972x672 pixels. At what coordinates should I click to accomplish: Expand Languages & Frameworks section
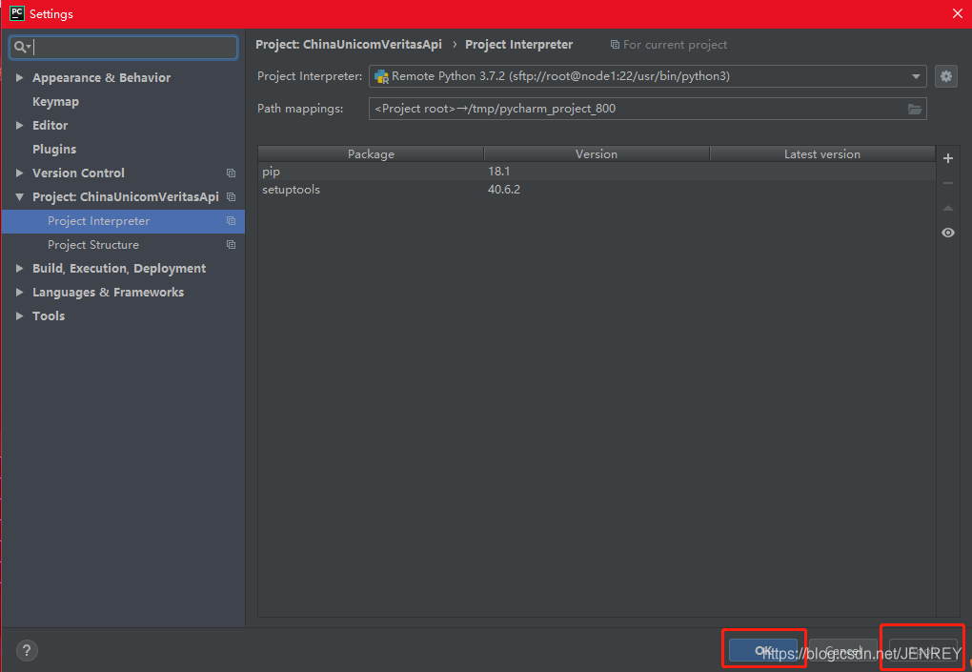click(x=19, y=292)
